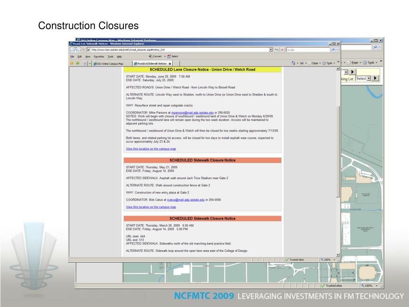Open the Help menu

click(x=119, y=57)
